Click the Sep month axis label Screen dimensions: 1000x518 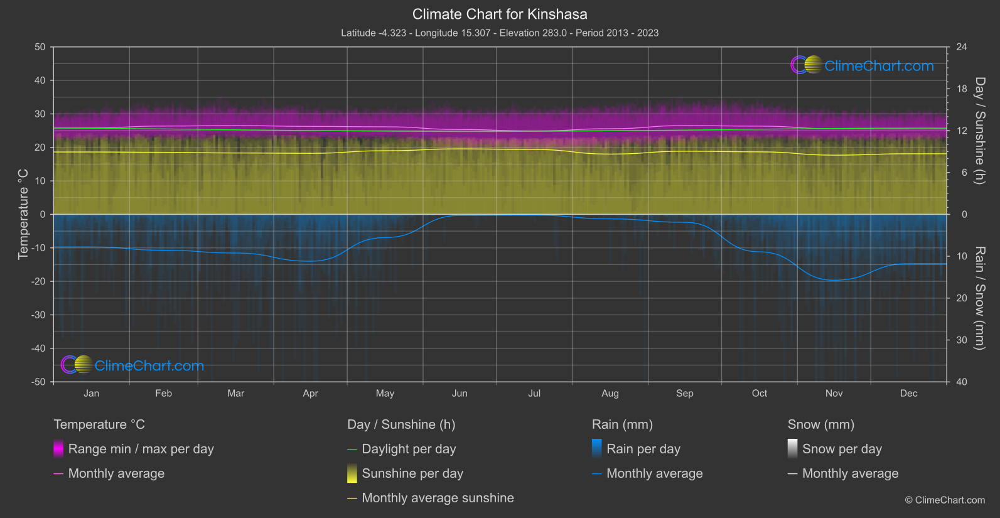click(685, 393)
